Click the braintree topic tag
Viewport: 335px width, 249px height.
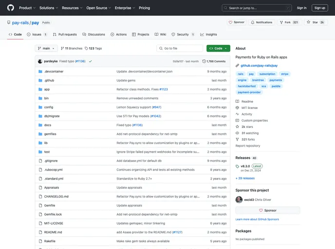(258, 80)
